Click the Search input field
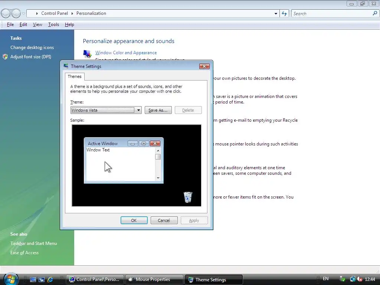 click(331, 14)
